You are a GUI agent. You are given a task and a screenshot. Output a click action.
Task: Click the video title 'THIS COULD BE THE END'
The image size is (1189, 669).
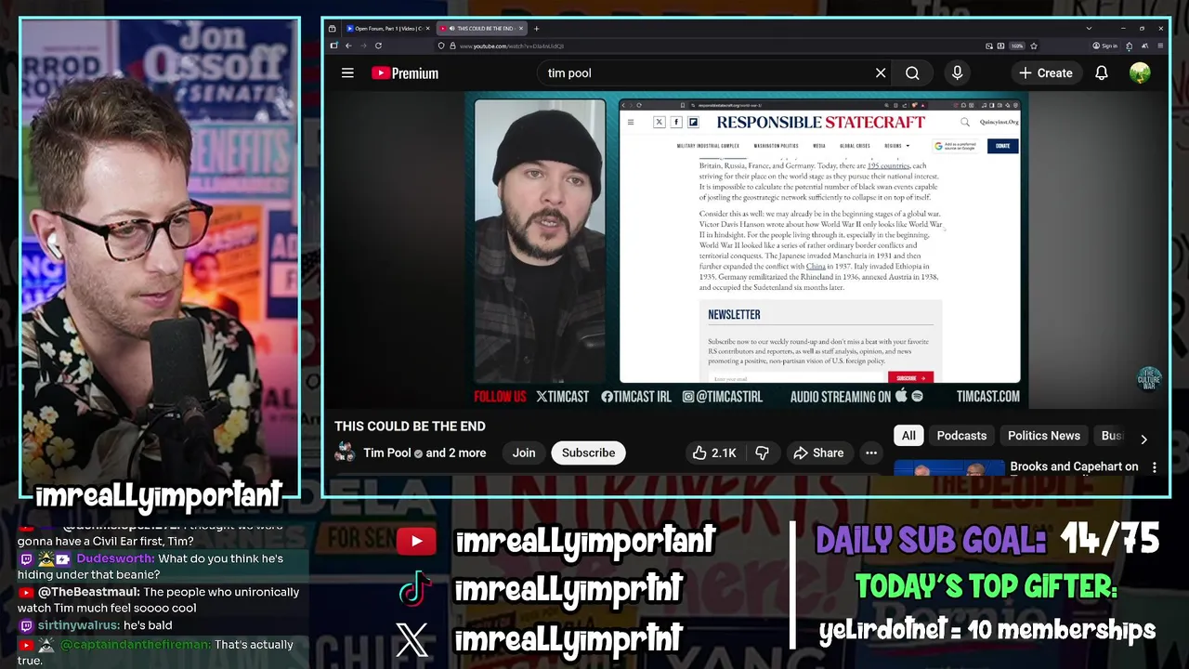click(410, 426)
